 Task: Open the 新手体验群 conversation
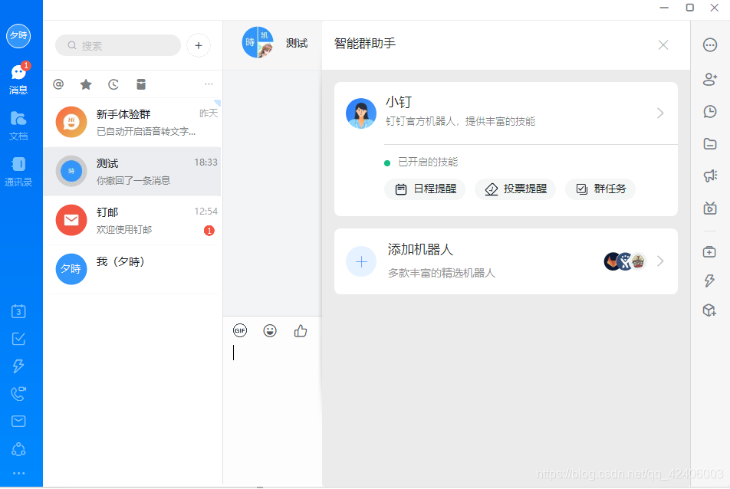point(134,123)
